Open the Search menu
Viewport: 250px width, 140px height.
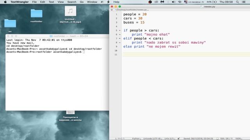(x=72, y=2)
